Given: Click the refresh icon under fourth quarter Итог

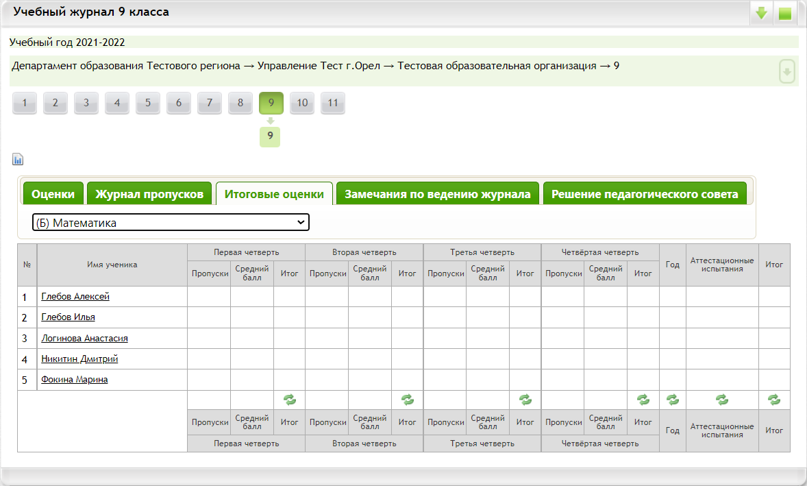Looking at the screenshot, I should (x=643, y=400).
